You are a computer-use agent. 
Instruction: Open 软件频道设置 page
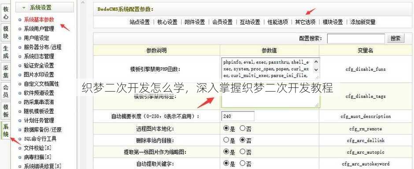[39, 93]
